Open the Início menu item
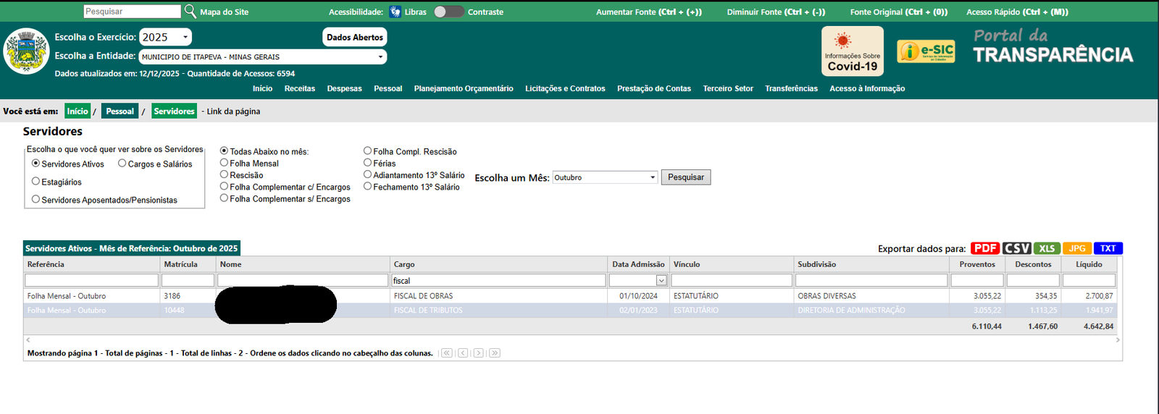The image size is (1159, 414). tap(262, 88)
